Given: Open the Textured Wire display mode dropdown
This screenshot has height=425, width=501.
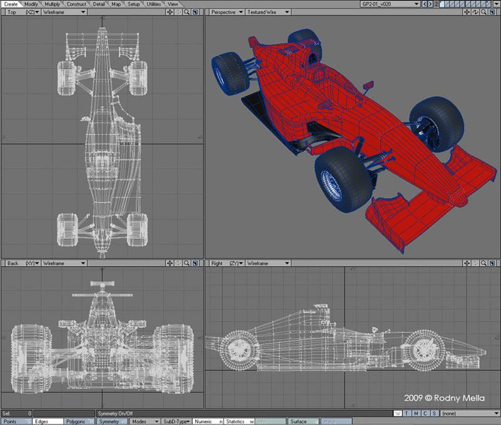Looking at the screenshot, I should (267, 12).
